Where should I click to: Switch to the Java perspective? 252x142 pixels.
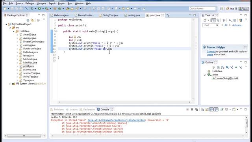tap(243, 9)
